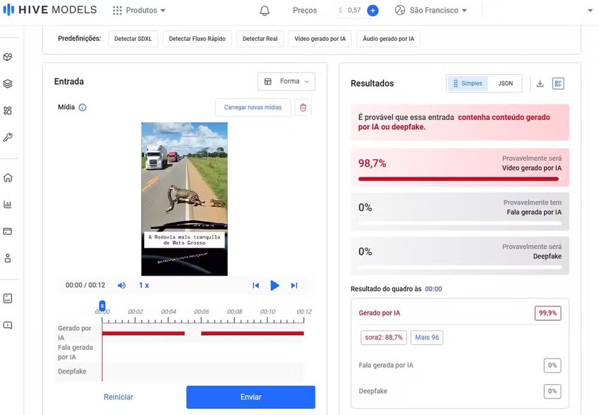Open the Forma layout dropdown
The width and height of the screenshot is (599, 415).
(x=287, y=82)
